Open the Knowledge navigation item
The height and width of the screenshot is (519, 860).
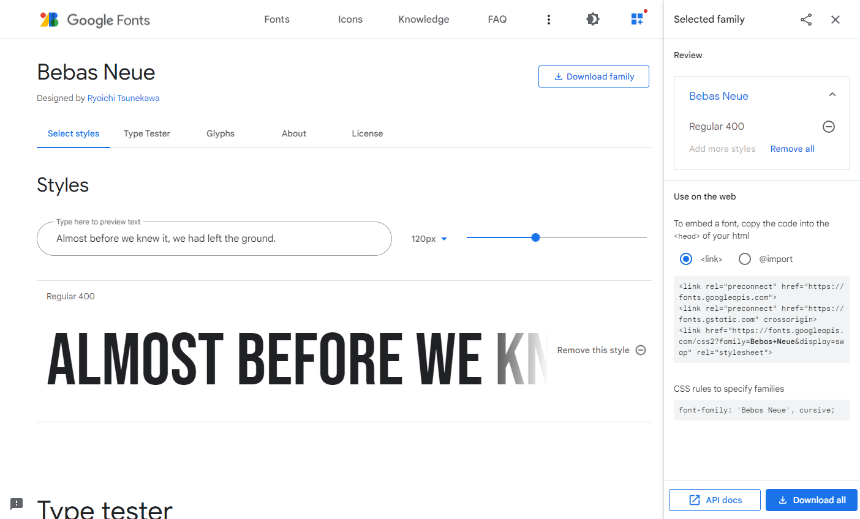coord(424,20)
